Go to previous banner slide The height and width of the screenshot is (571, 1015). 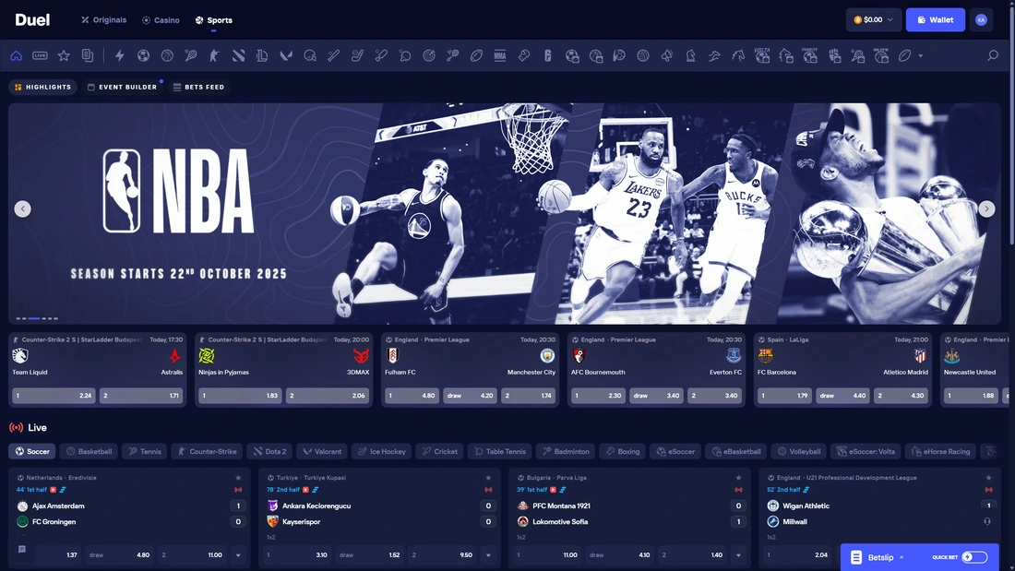23,209
